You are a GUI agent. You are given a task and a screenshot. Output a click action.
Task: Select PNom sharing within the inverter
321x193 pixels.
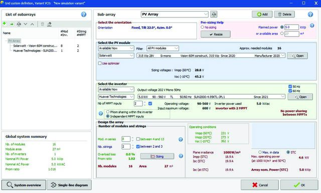[x=108, y=112]
